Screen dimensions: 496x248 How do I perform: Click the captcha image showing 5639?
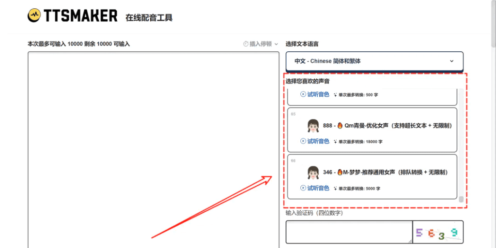pos(438,232)
